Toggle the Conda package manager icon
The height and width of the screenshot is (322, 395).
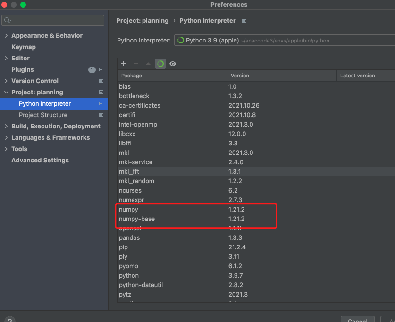pyautogui.click(x=160, y=64)
